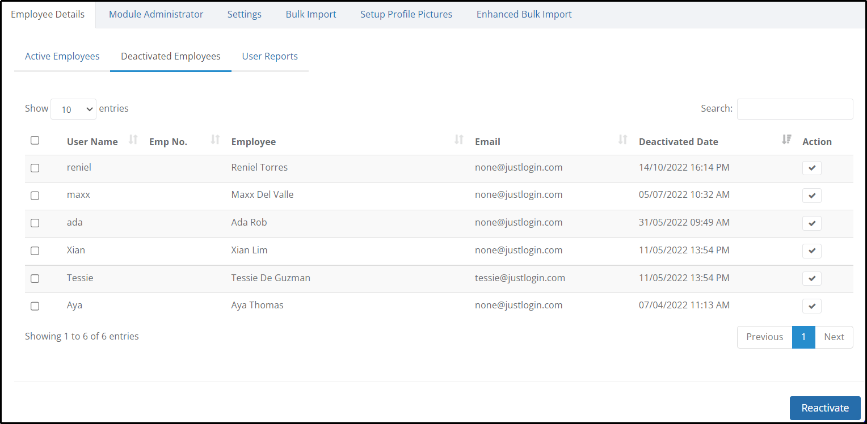The height and width of the screenshot is (424, 867).
Task: Open Enhanced Bulk Import tab
Action: (524, 14)
